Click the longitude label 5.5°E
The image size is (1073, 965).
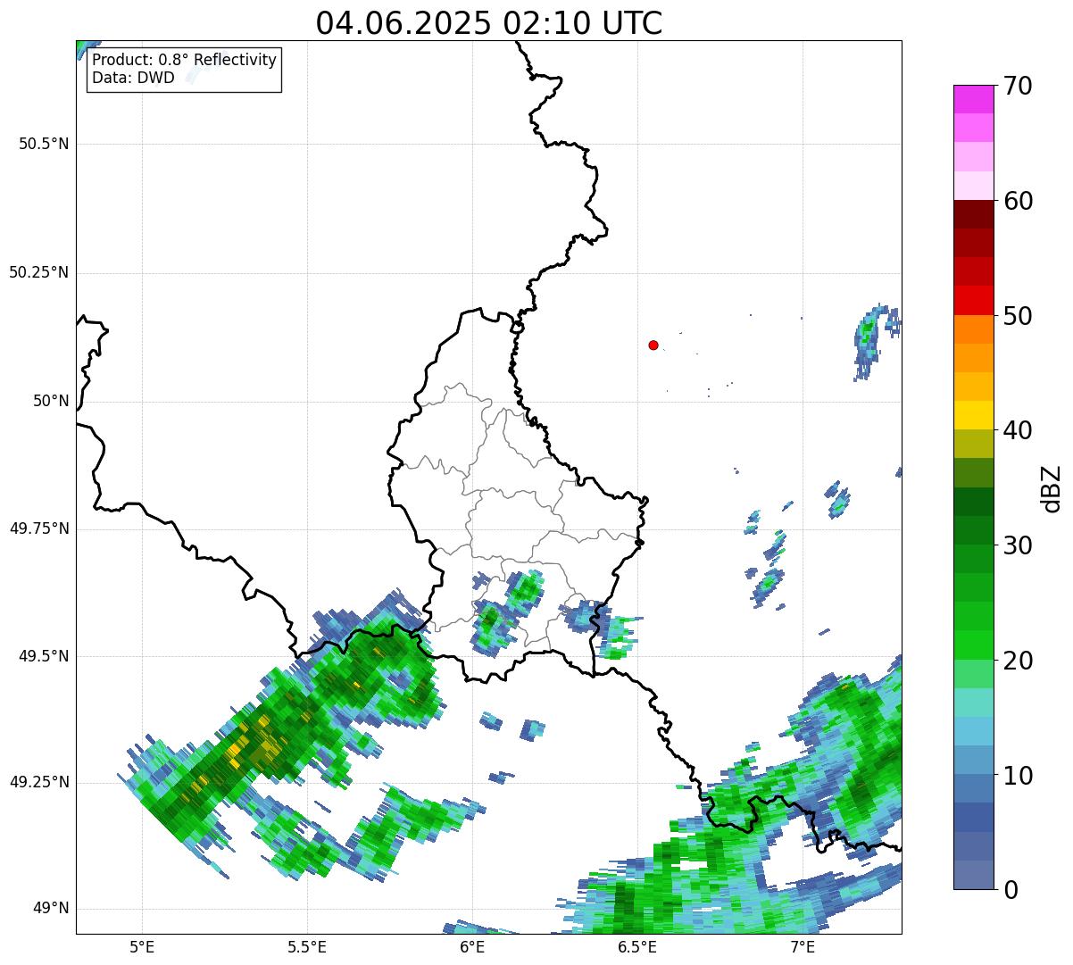pyautogui.click(x=307, y=946)
